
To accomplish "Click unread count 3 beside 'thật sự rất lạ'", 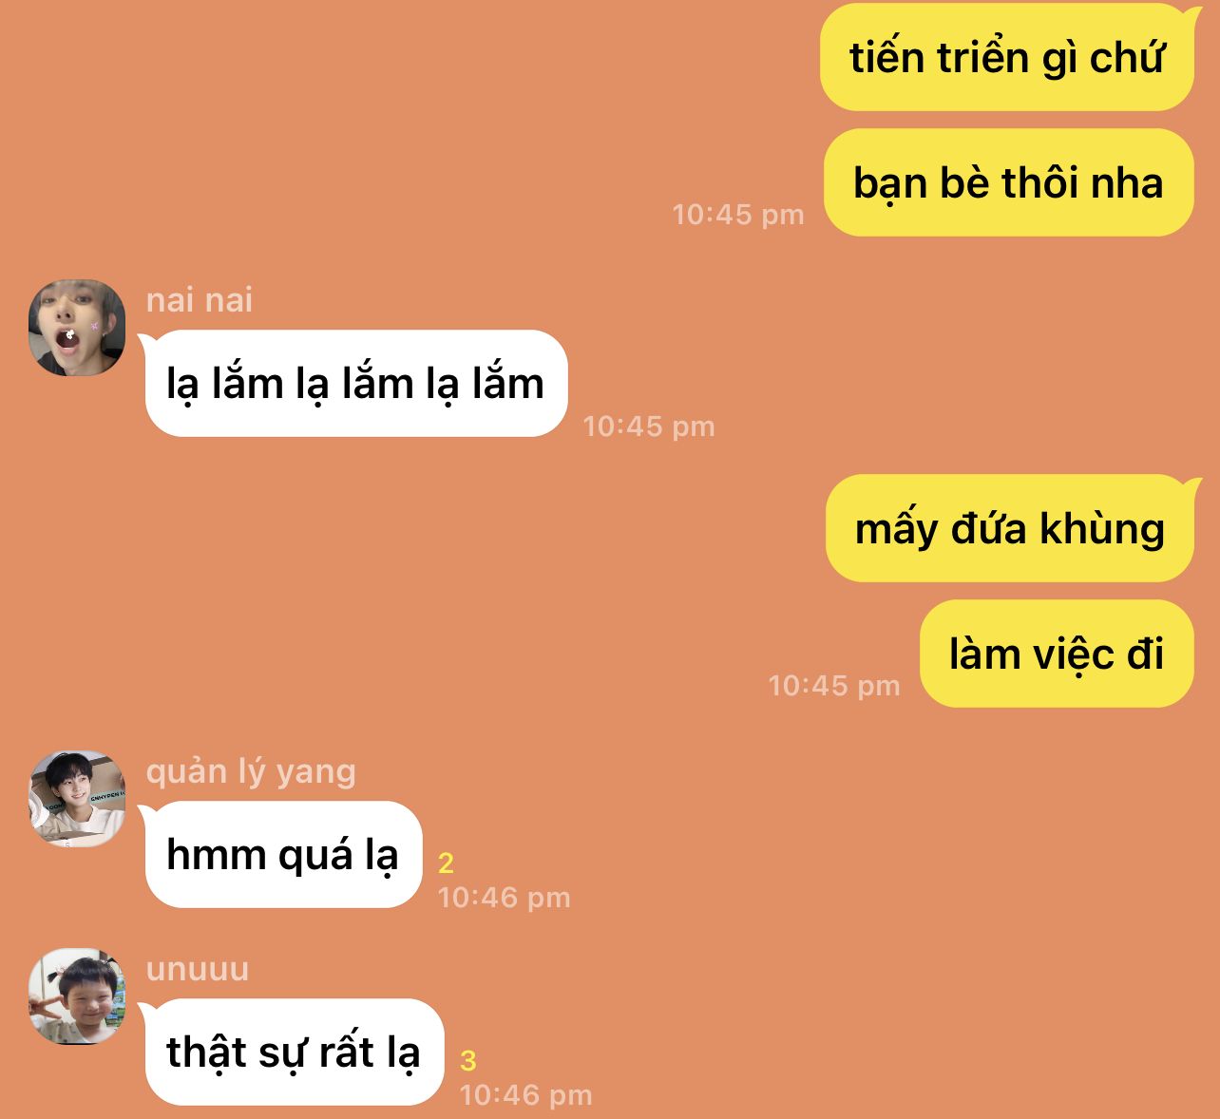I will pos(468,1060).
